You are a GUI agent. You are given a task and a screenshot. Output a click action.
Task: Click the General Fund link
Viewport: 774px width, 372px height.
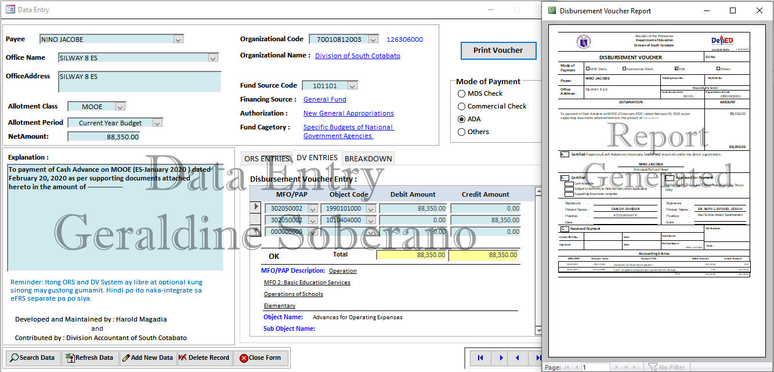point(325,99)
